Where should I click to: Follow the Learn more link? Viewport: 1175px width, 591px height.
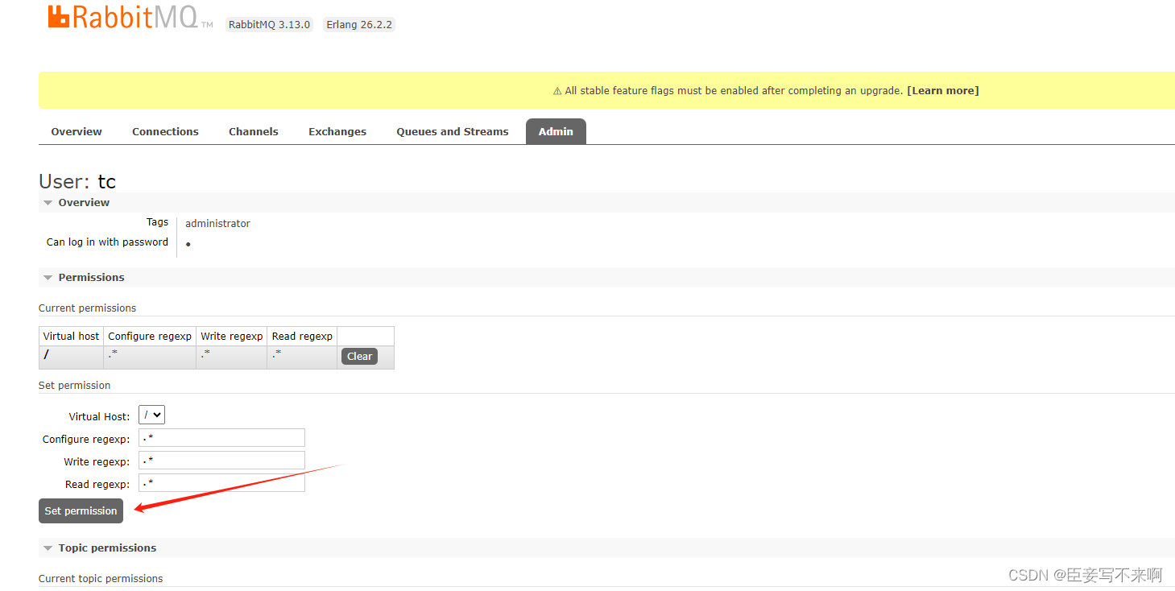point(943,91)
